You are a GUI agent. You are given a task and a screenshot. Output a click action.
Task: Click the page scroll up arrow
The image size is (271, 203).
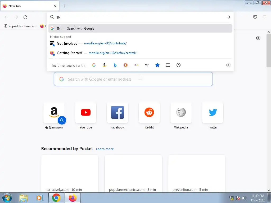coord(269,32)
